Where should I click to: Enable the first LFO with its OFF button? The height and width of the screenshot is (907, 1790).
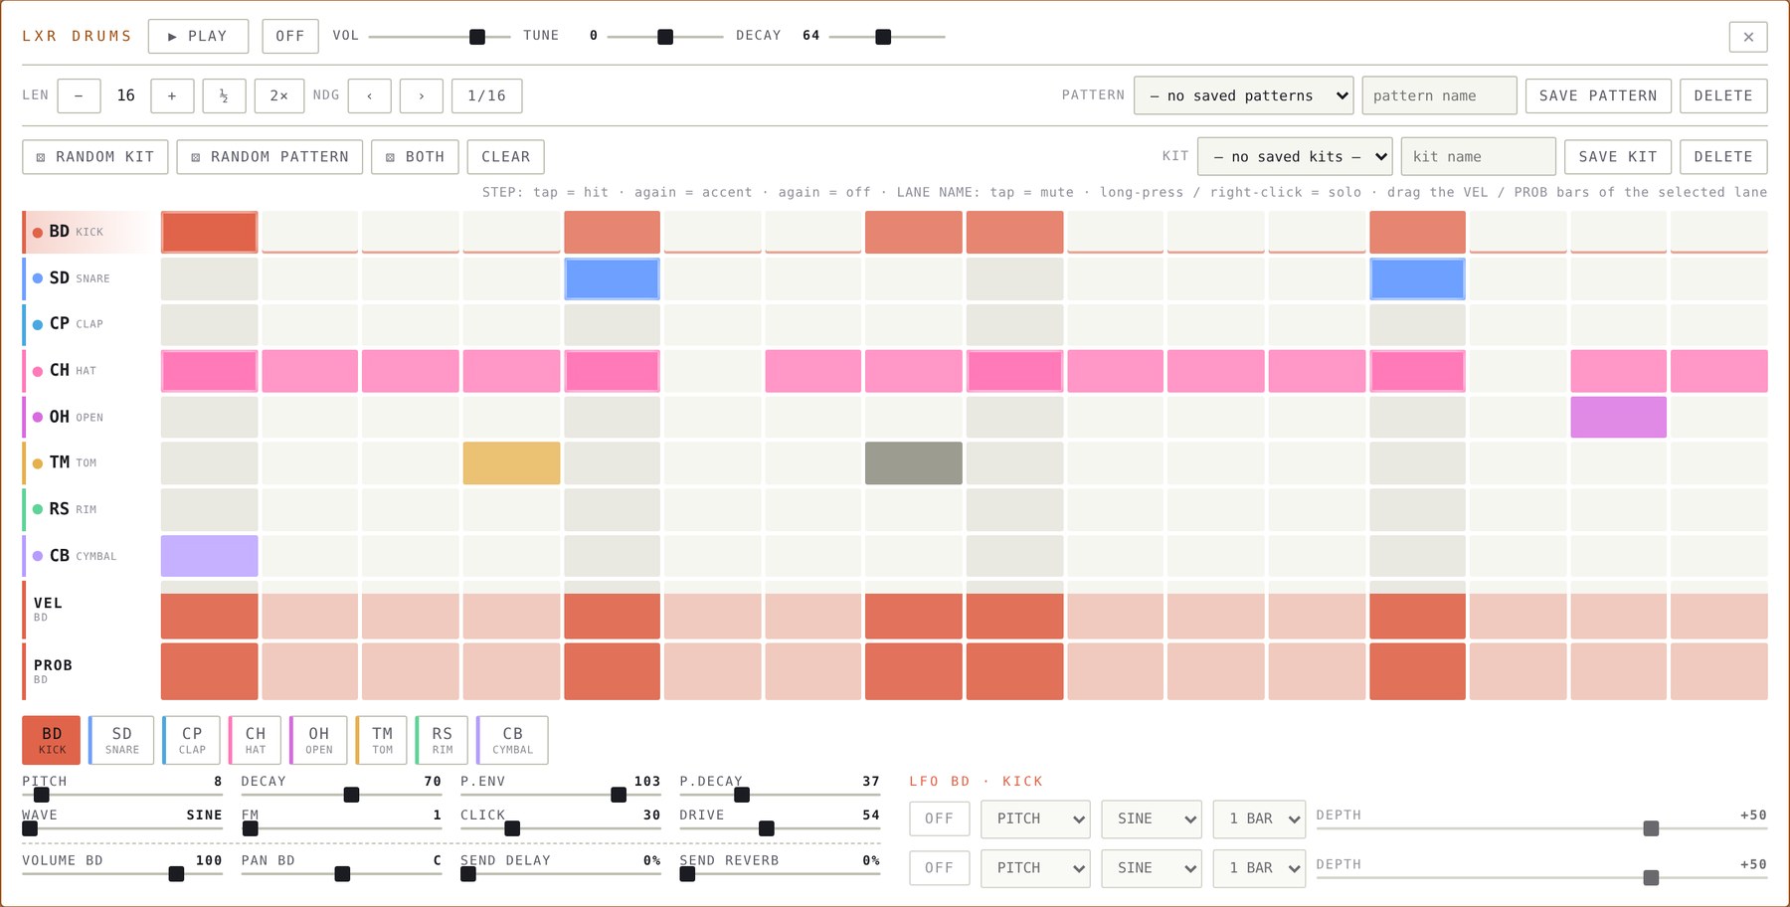point(939,818)
